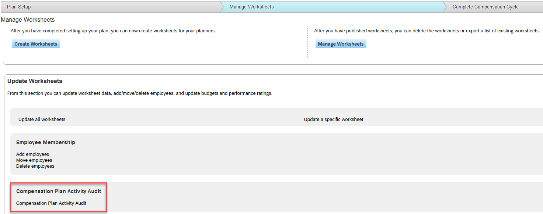The height and width of the screenshot is (214, 543).
Task: Click the 'From this section you can update' description
Action: [x=140, y=93]
